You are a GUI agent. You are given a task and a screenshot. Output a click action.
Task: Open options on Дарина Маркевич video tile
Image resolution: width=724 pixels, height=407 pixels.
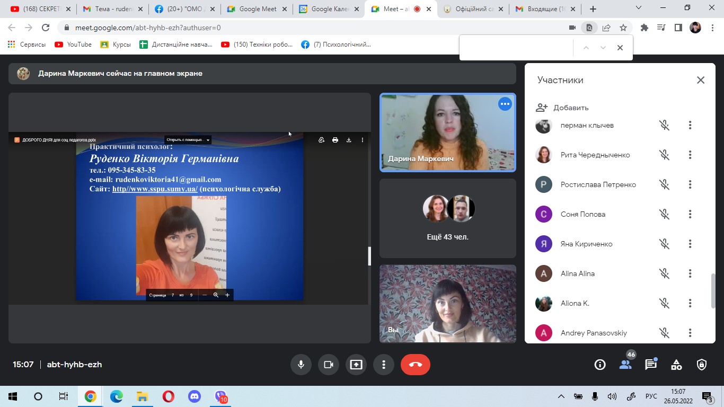click(505, 104)
